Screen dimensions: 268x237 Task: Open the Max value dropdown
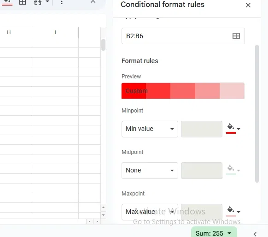(x=150, y=212)
